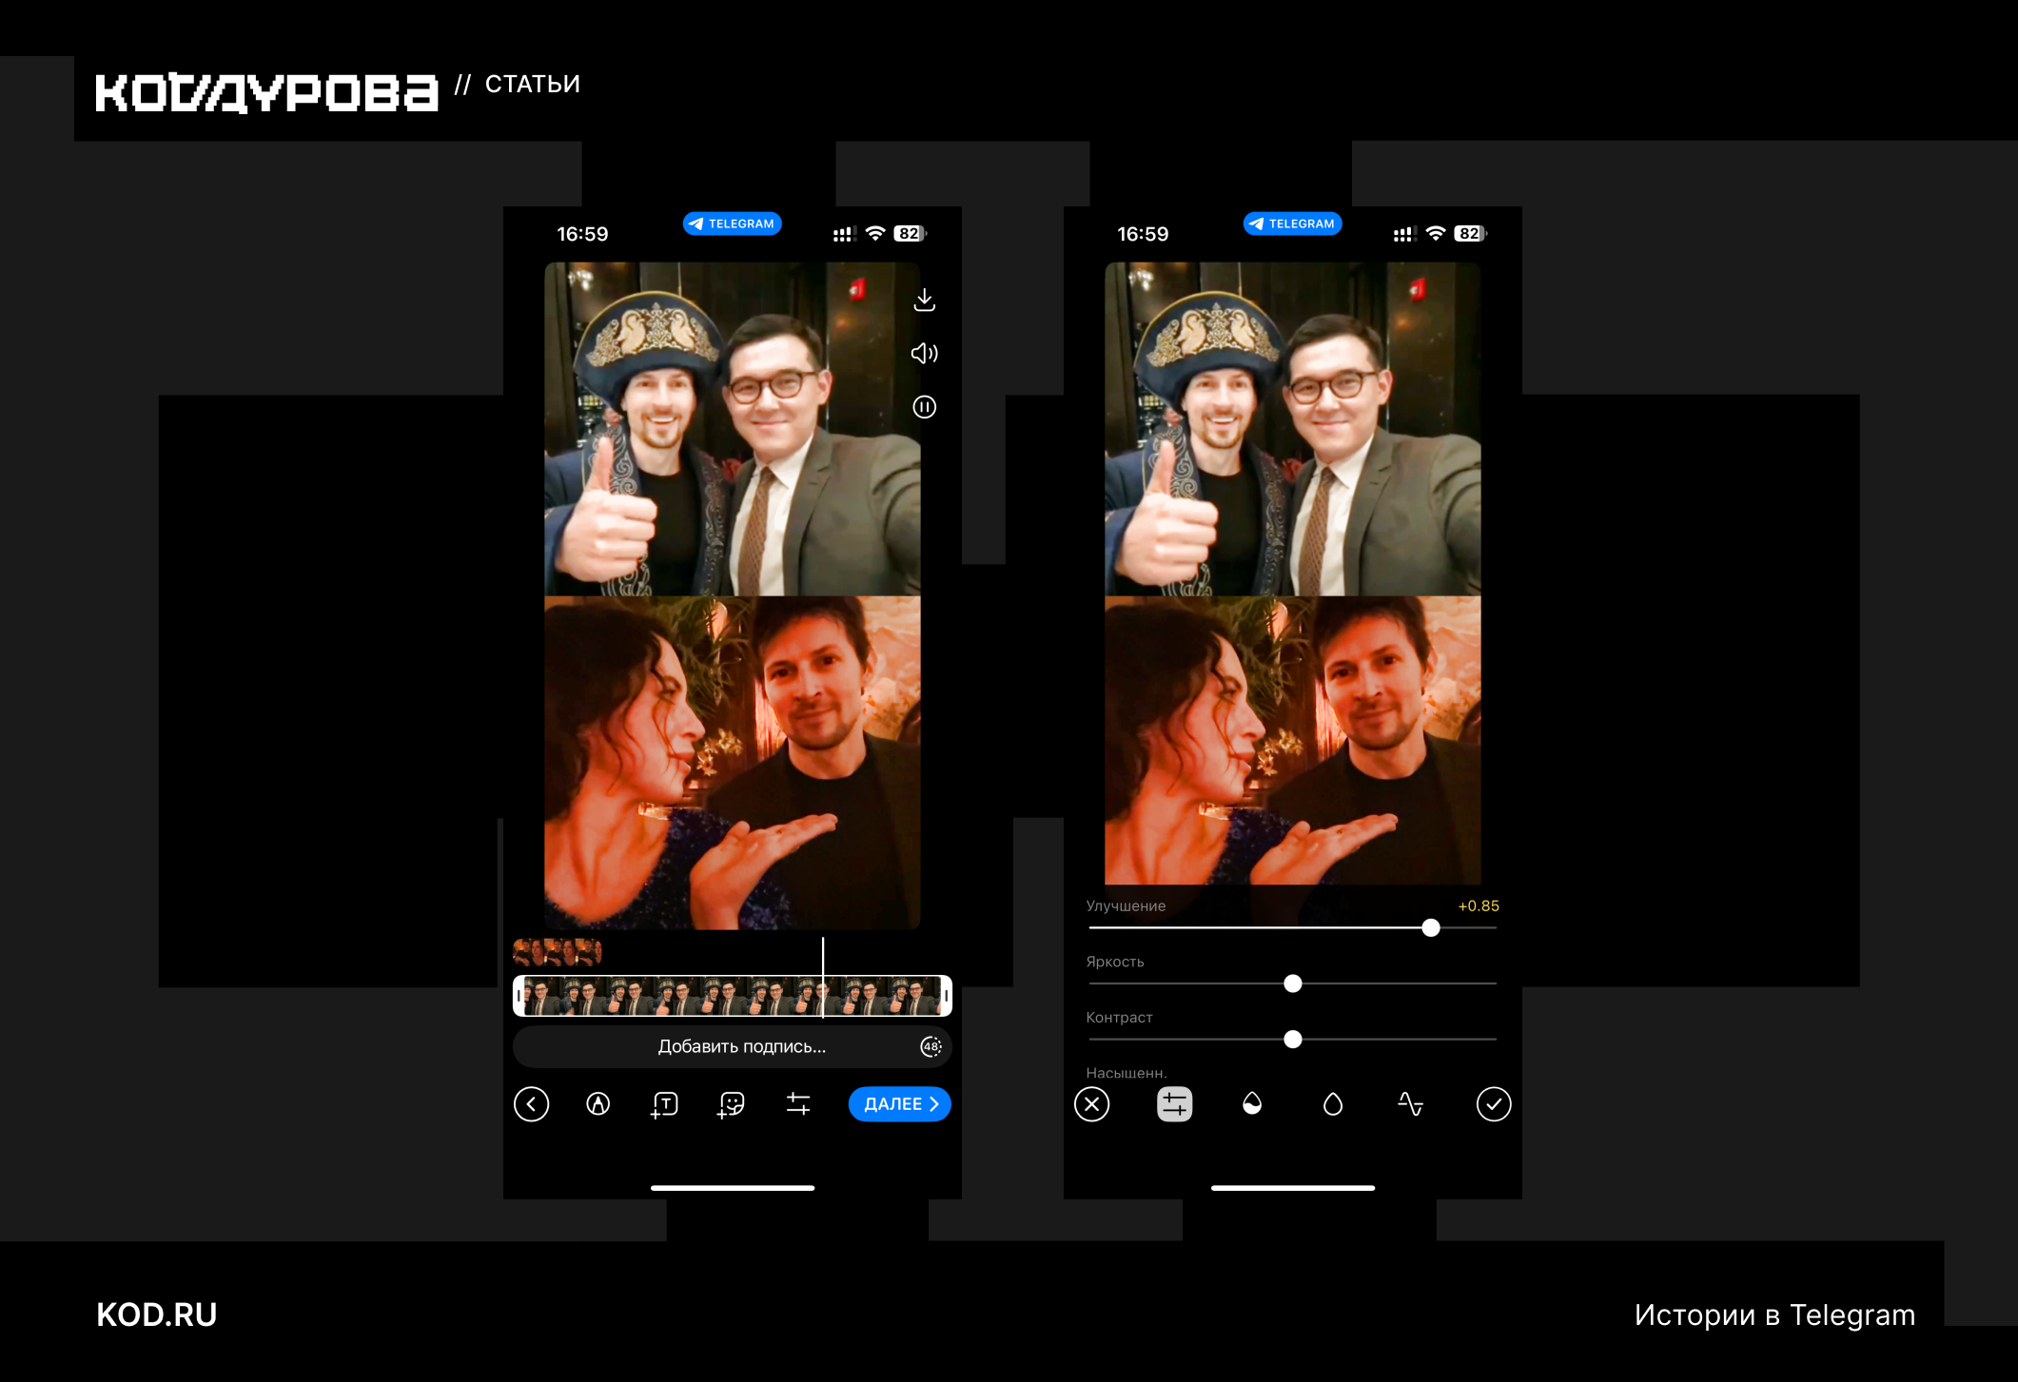The width and height of the screenshot is (2018, 1382).
Task: Click the Яркость slider handle
Action: tap(1292, 983)
